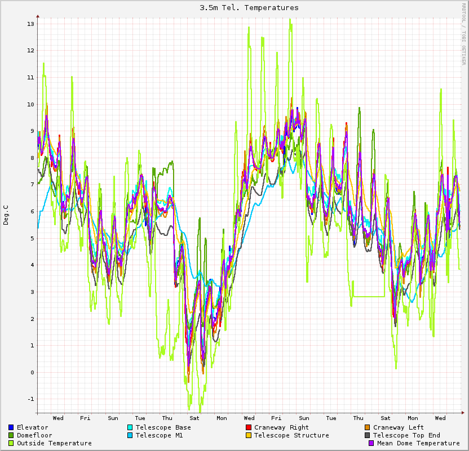Click the green Domefloor legend swatch
Screen dimensions: 469x451
point(11,435)
